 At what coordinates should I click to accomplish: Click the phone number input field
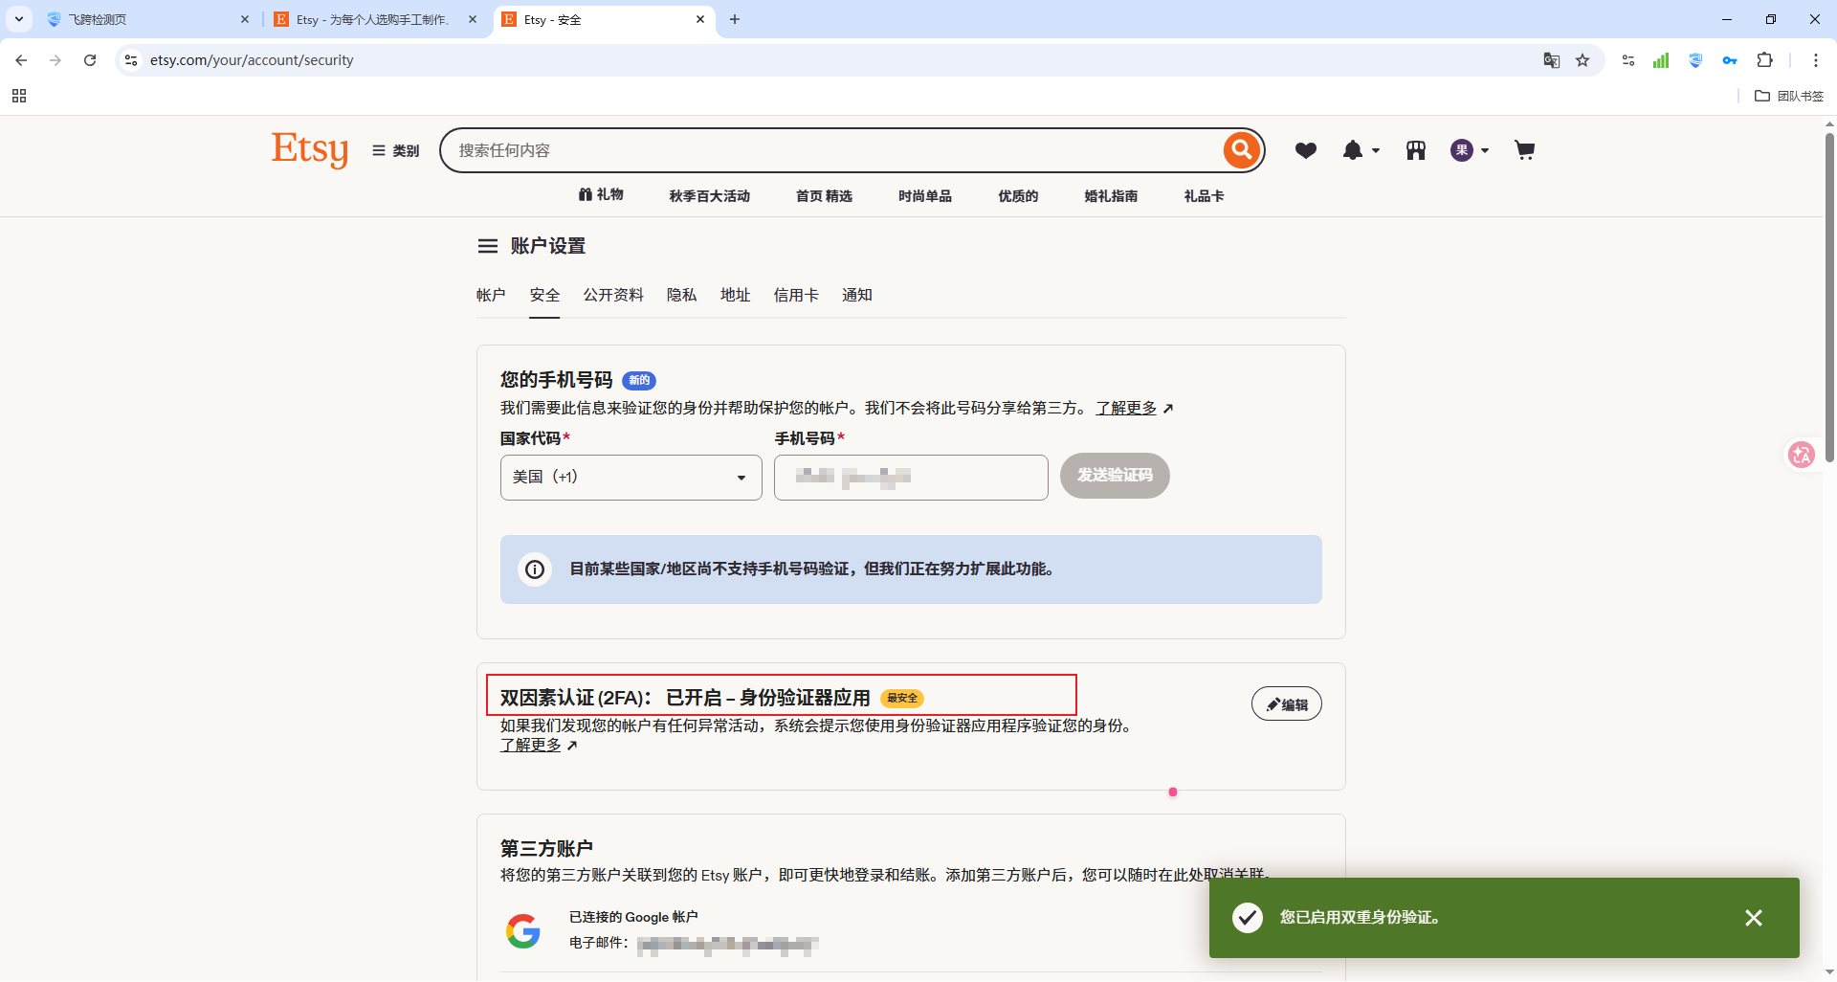click(911, 477)
